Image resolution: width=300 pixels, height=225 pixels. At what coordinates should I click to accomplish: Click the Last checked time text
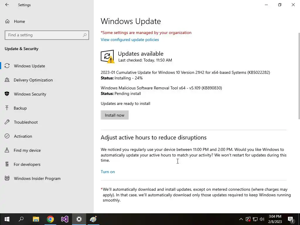pyautogui.click(x=145, y=60)
